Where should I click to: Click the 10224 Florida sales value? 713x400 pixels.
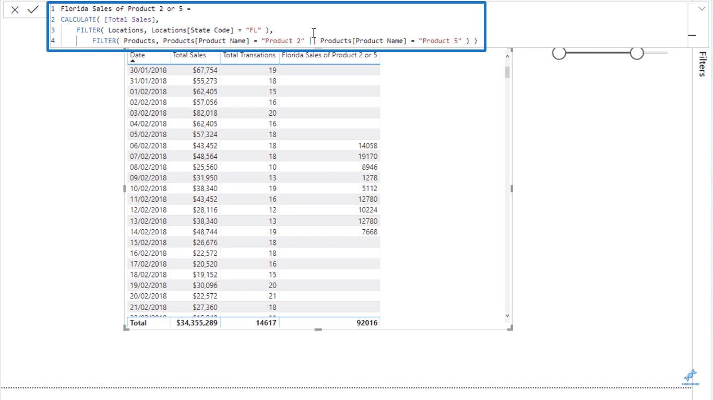point(367,210)
